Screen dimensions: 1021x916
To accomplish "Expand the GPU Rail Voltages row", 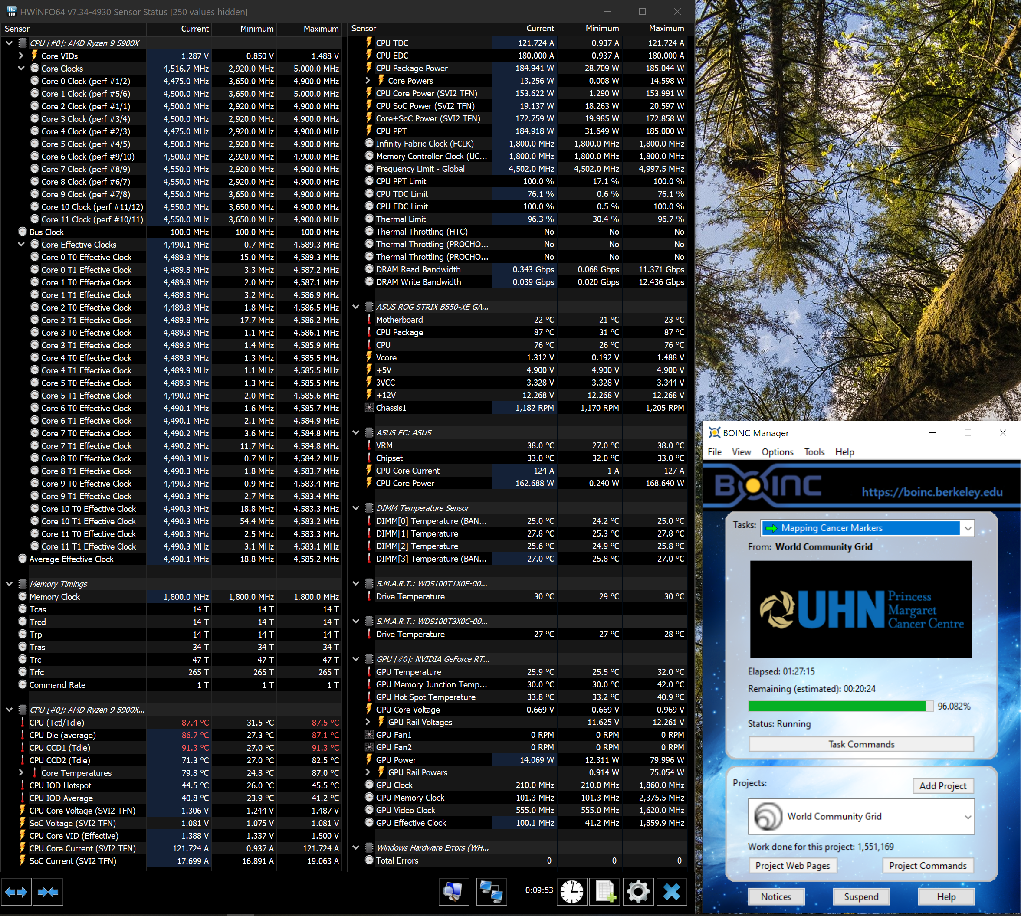I will click(x=368, y=722).
